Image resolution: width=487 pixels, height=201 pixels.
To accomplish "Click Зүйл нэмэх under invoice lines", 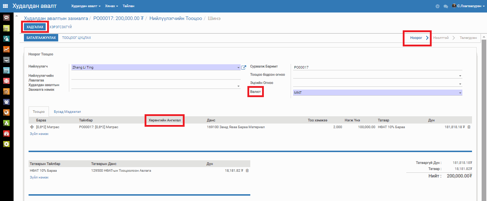I will pos(39,134).
